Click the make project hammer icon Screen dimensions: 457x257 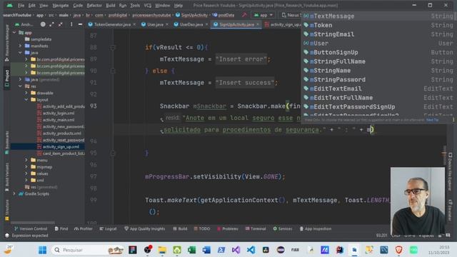coord(244,15)
